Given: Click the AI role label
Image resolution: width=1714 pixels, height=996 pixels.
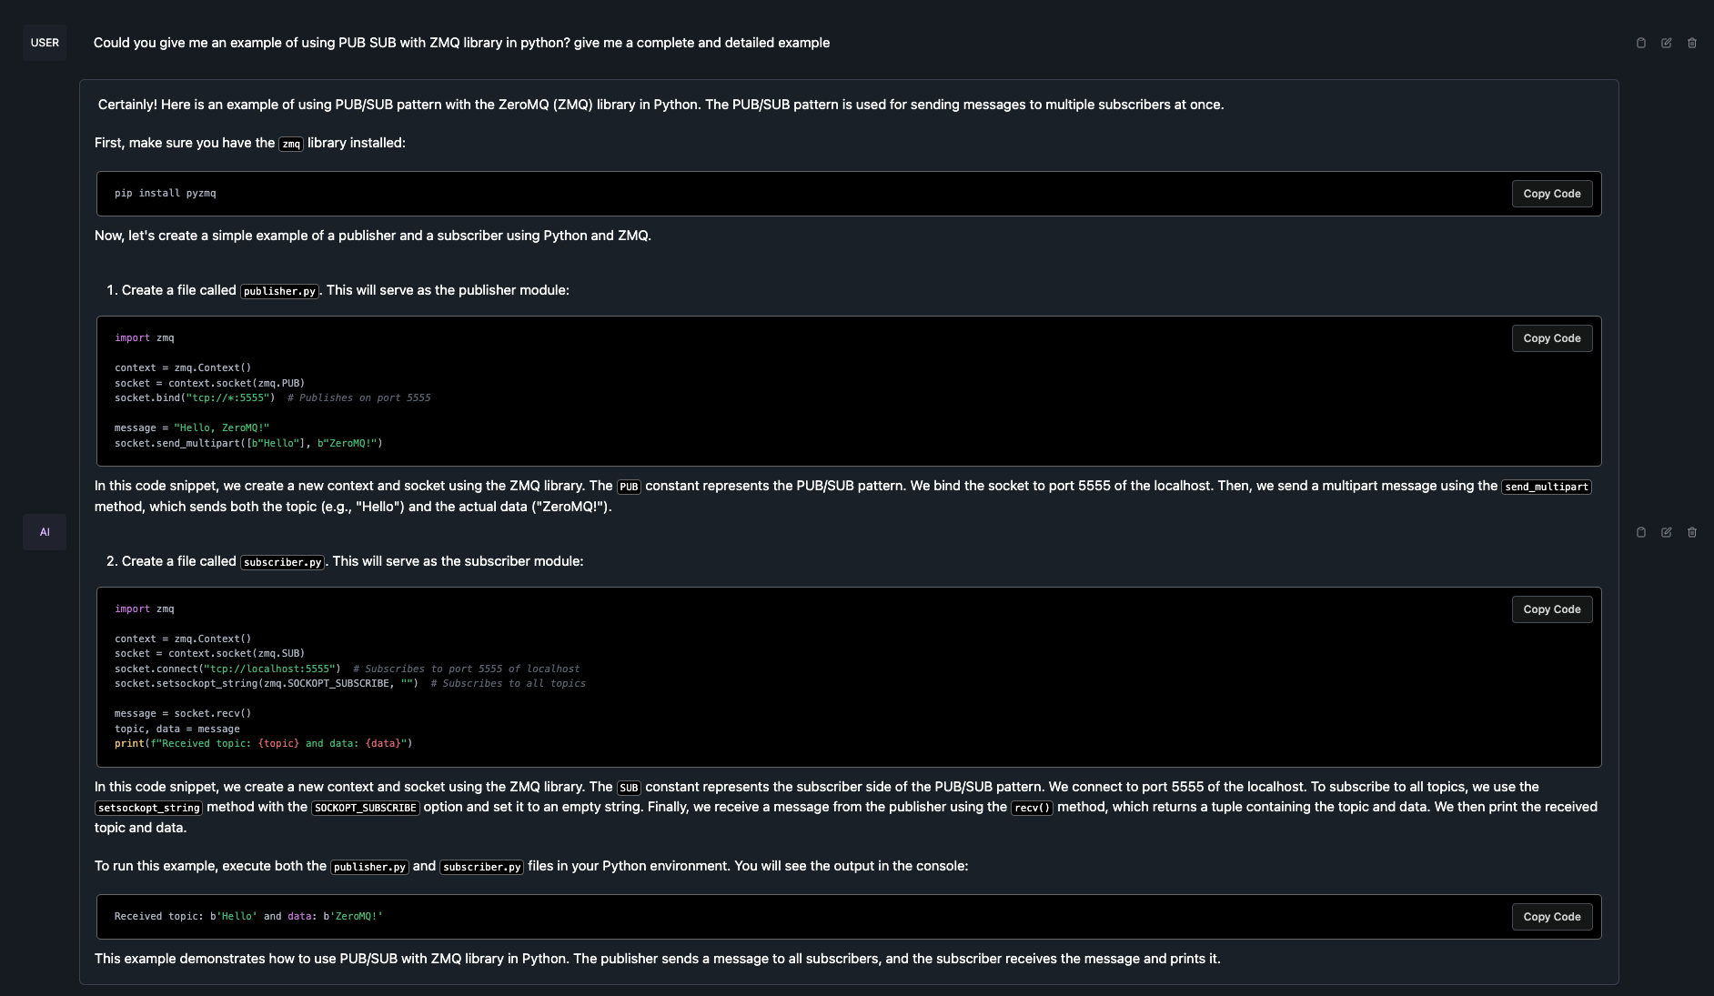Looking at the screenshot, I should [x=45, y=532].
